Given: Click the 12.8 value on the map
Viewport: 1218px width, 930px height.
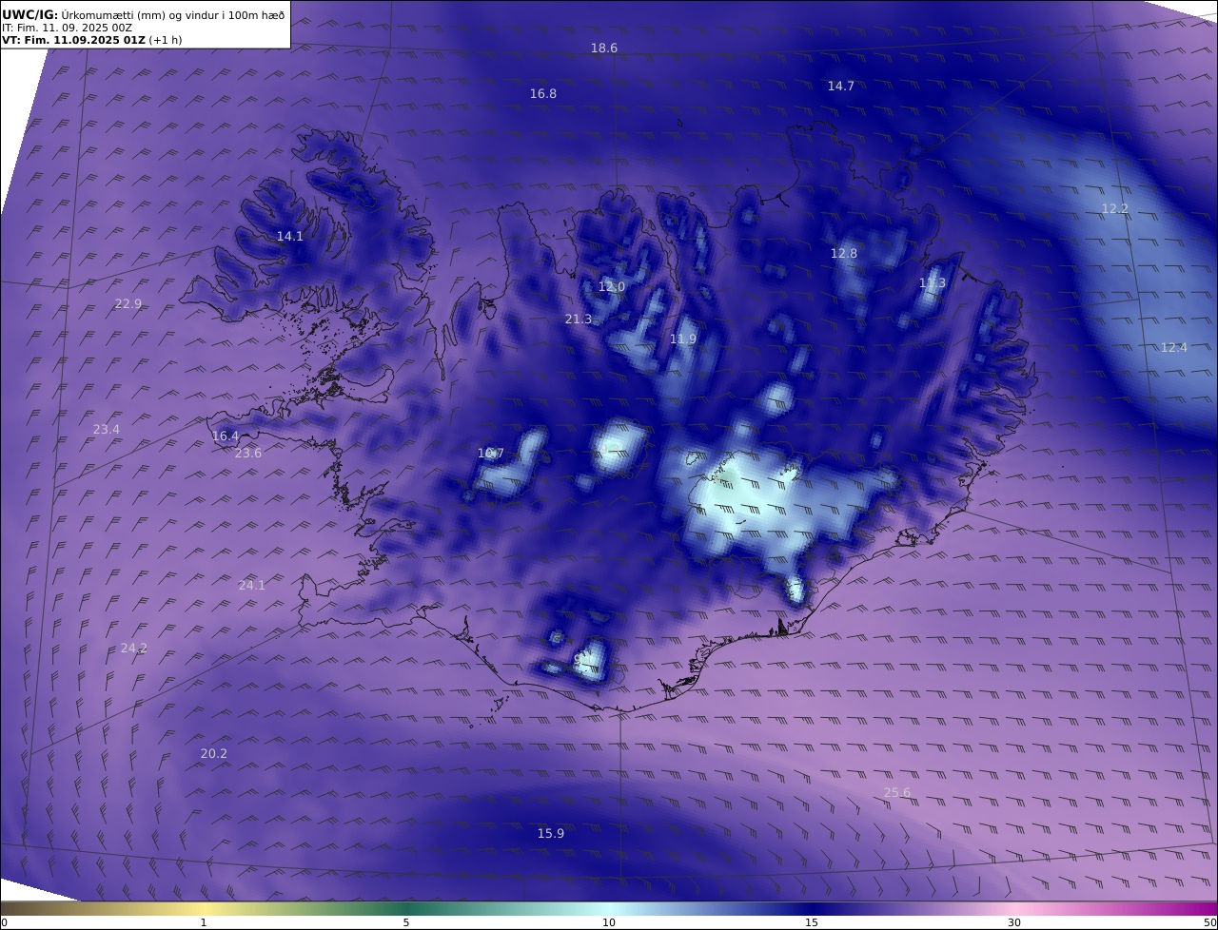Looking at the screenshot, I should click(843, 253).
